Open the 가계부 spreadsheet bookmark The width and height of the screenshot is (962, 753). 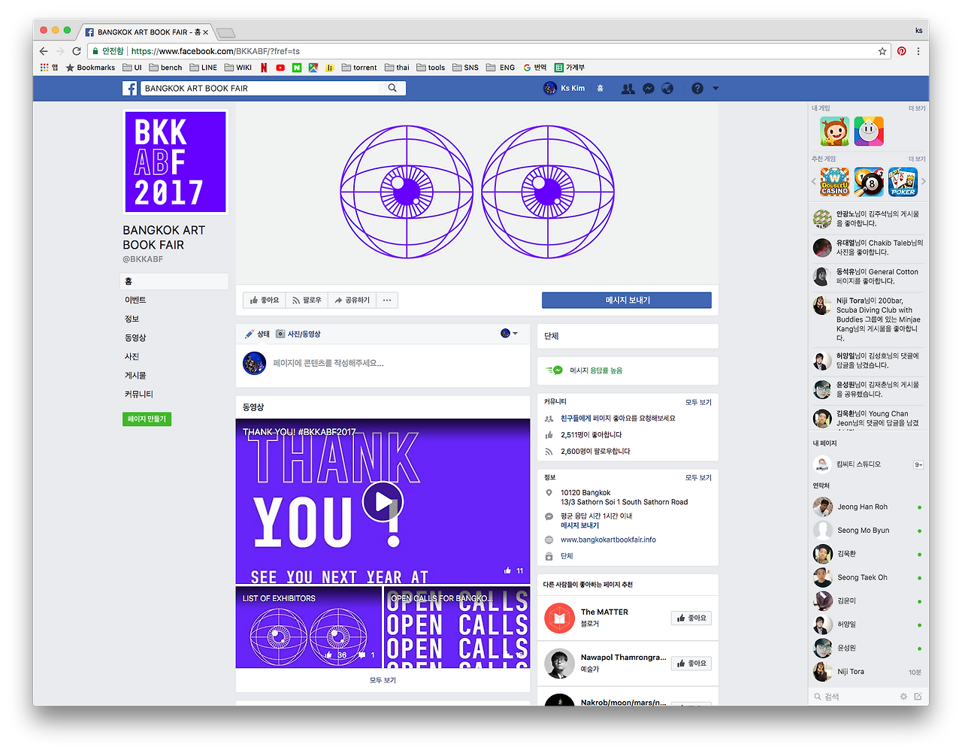pyautogui.click(x=570, y=68)
